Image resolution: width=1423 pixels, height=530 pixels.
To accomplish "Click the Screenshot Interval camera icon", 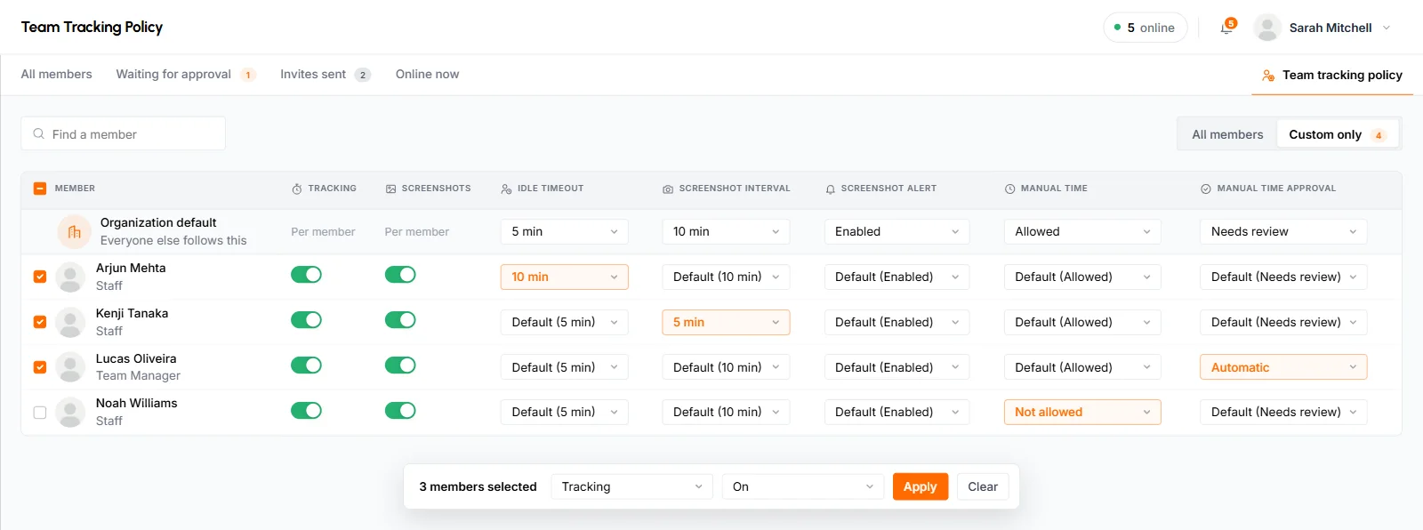I will point(668,189).
